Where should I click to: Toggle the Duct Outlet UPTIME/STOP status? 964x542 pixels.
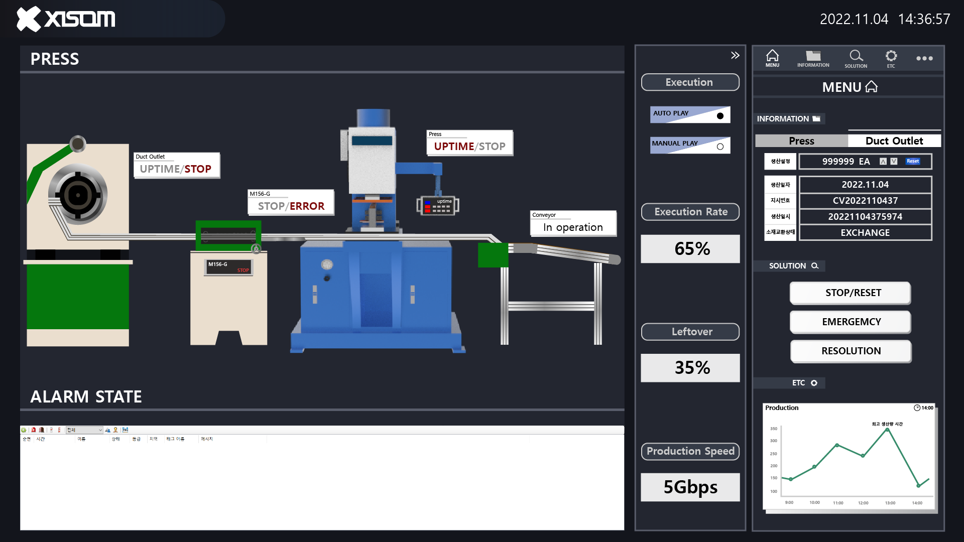pyautogui.click(x=176, y=169)
